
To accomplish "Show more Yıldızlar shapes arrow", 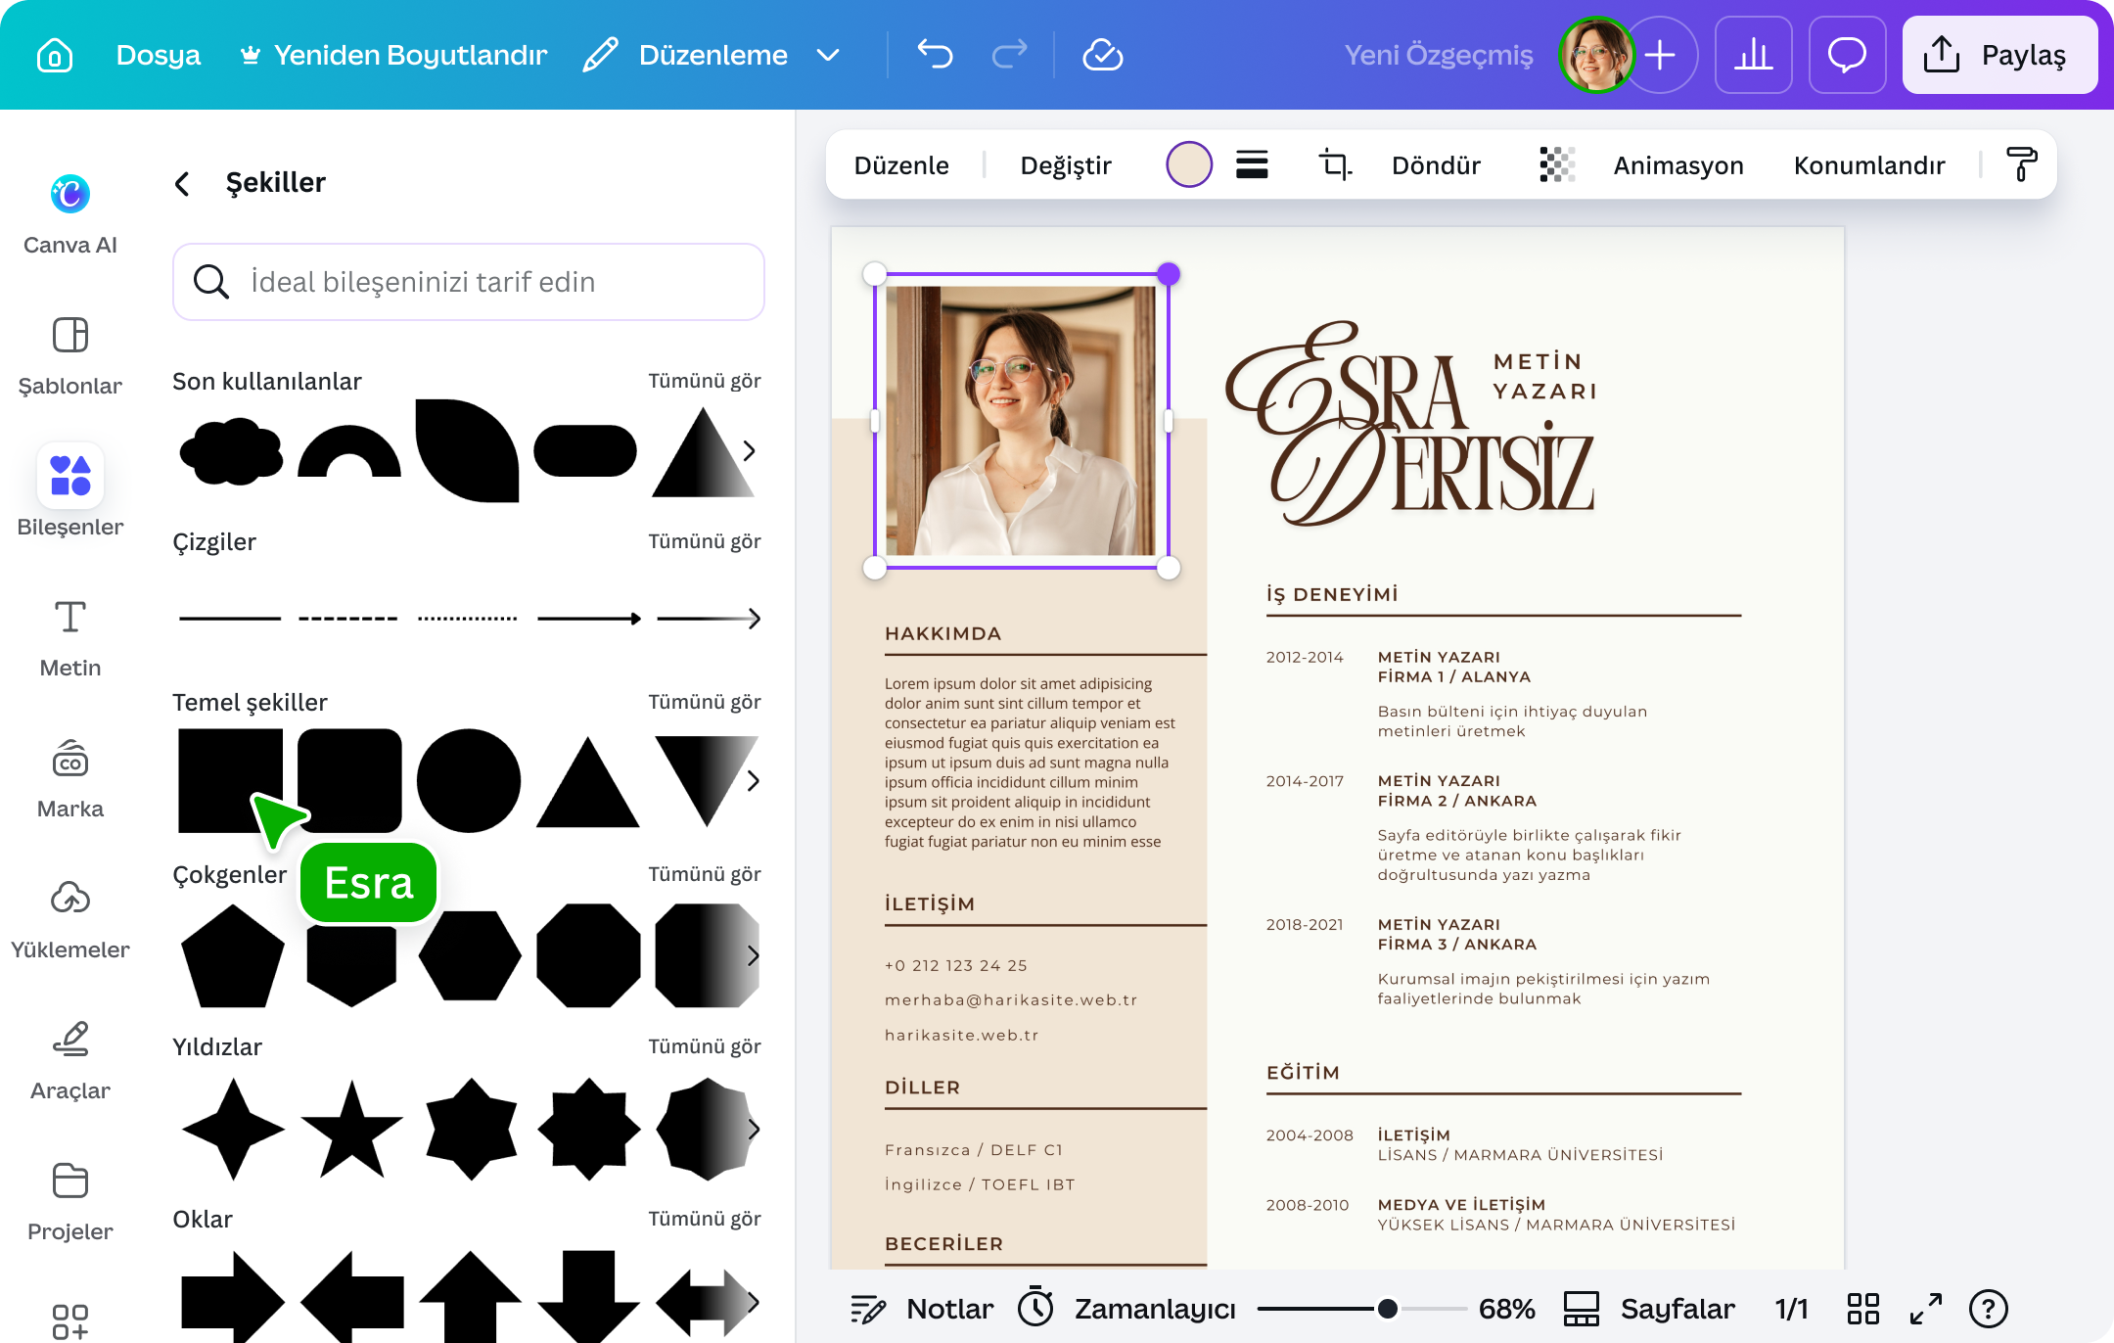I will tap(753, 1129).
